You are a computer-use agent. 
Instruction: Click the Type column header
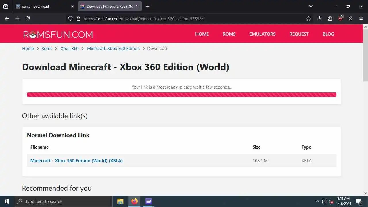pos(306,147)
